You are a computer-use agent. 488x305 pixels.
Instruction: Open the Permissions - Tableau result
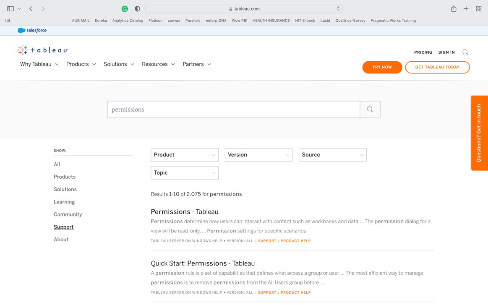[185, 211]
